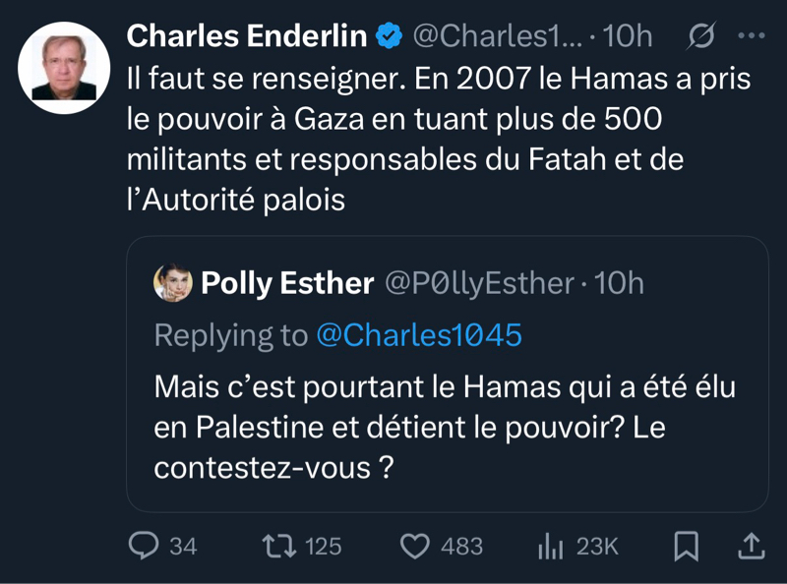Image resolution: width=787 pixels, height=584 pixels.
Task: Bookmark this tweet
Action: tap(687, 546)
